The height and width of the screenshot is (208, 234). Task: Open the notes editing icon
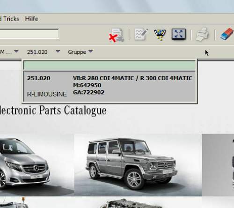(141, 34)
